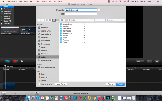Screen dimensions: 162x101
Task: Open the Share menu
Action: tap(44, 1)
